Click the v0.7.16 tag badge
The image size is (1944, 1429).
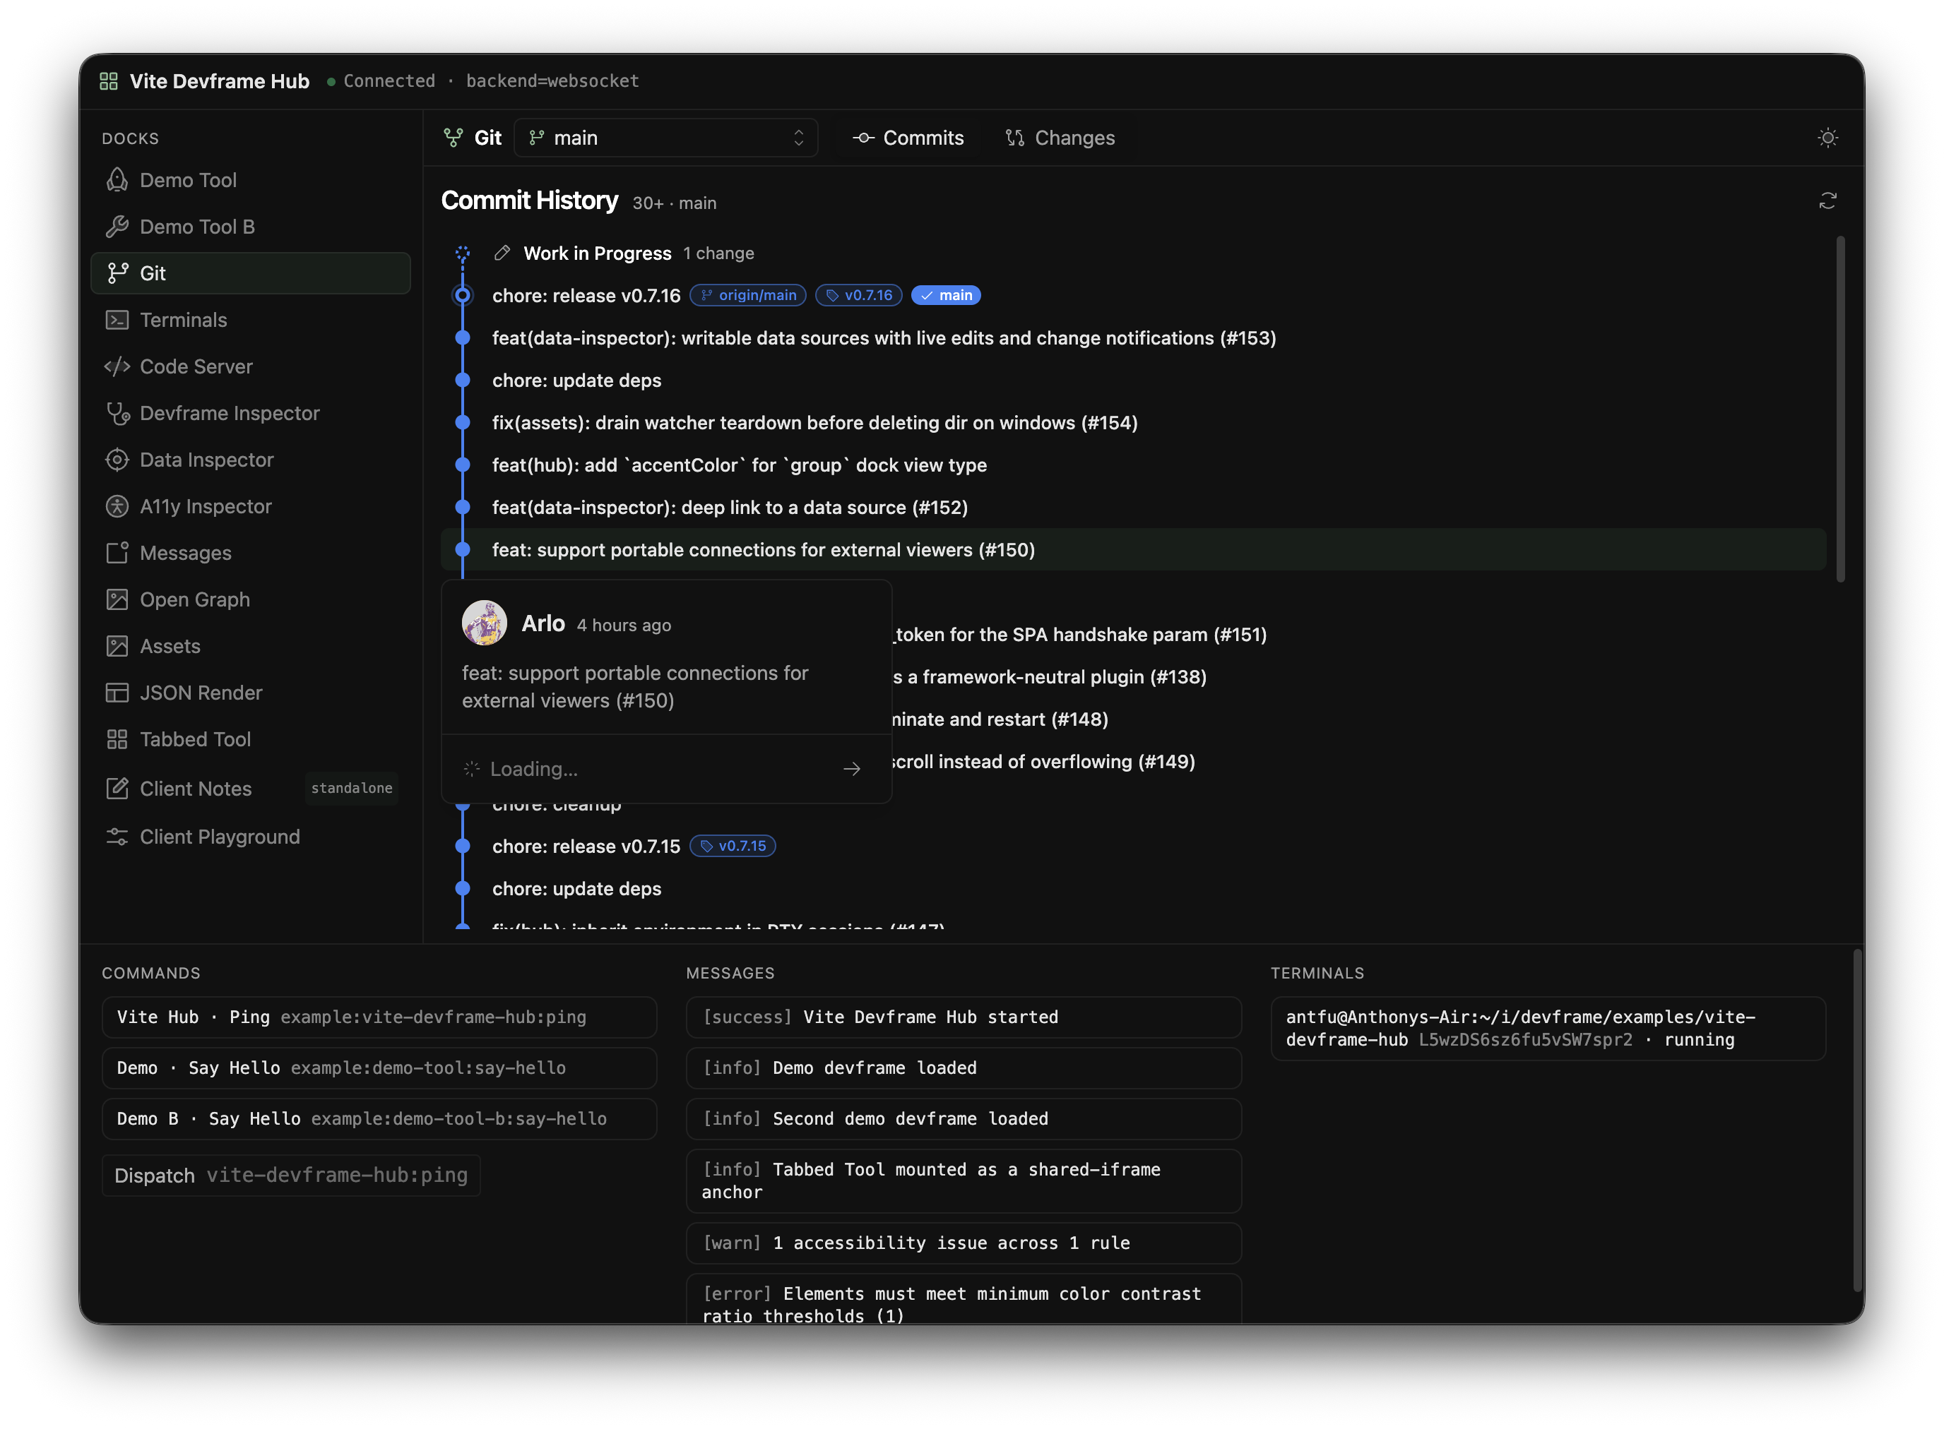(858, 295)
